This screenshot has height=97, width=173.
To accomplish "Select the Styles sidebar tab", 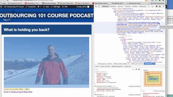I will point(97,67).
